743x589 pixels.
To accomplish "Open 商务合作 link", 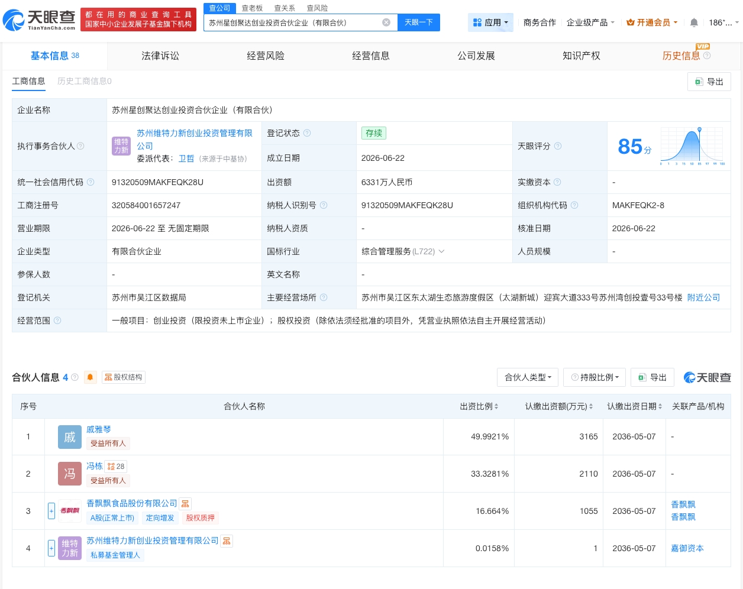I will pyautogui.click(x=540, y=22).
